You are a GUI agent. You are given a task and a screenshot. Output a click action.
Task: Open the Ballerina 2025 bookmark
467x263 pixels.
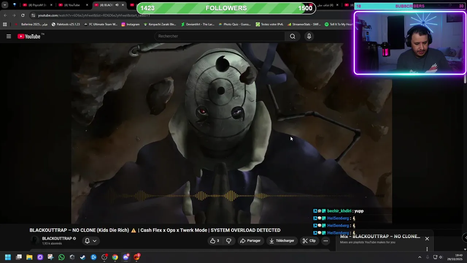click(31, 24)
